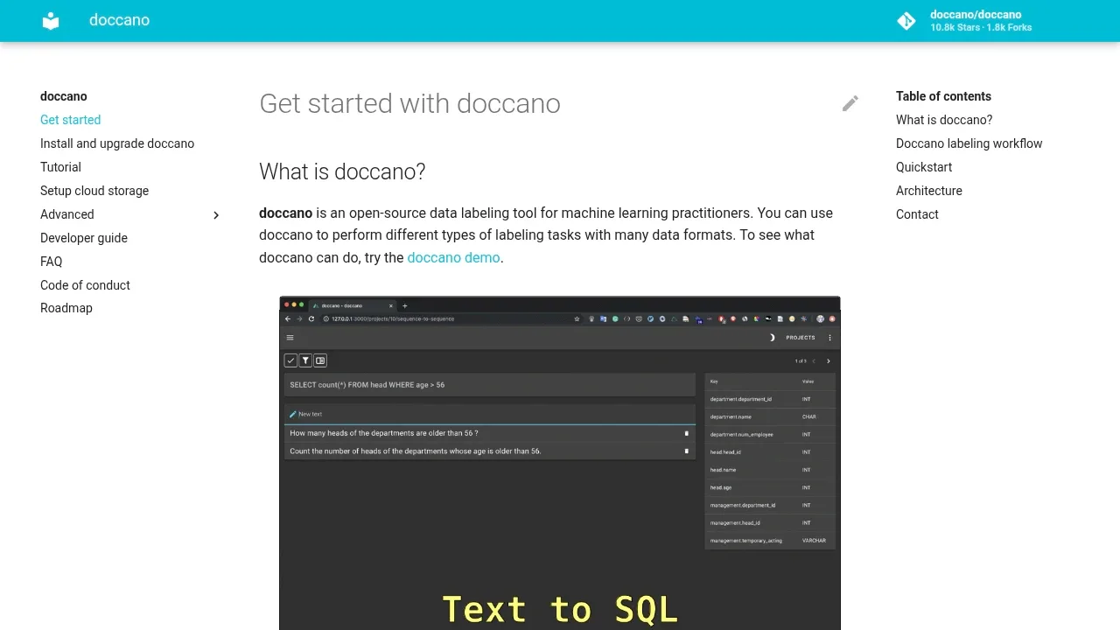Toggle the dark mode moon icon in demo
This screenshot has width=1120, height=630.
772,338
